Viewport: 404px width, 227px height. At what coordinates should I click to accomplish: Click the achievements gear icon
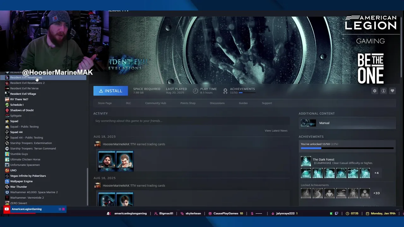tap(225, 91)
